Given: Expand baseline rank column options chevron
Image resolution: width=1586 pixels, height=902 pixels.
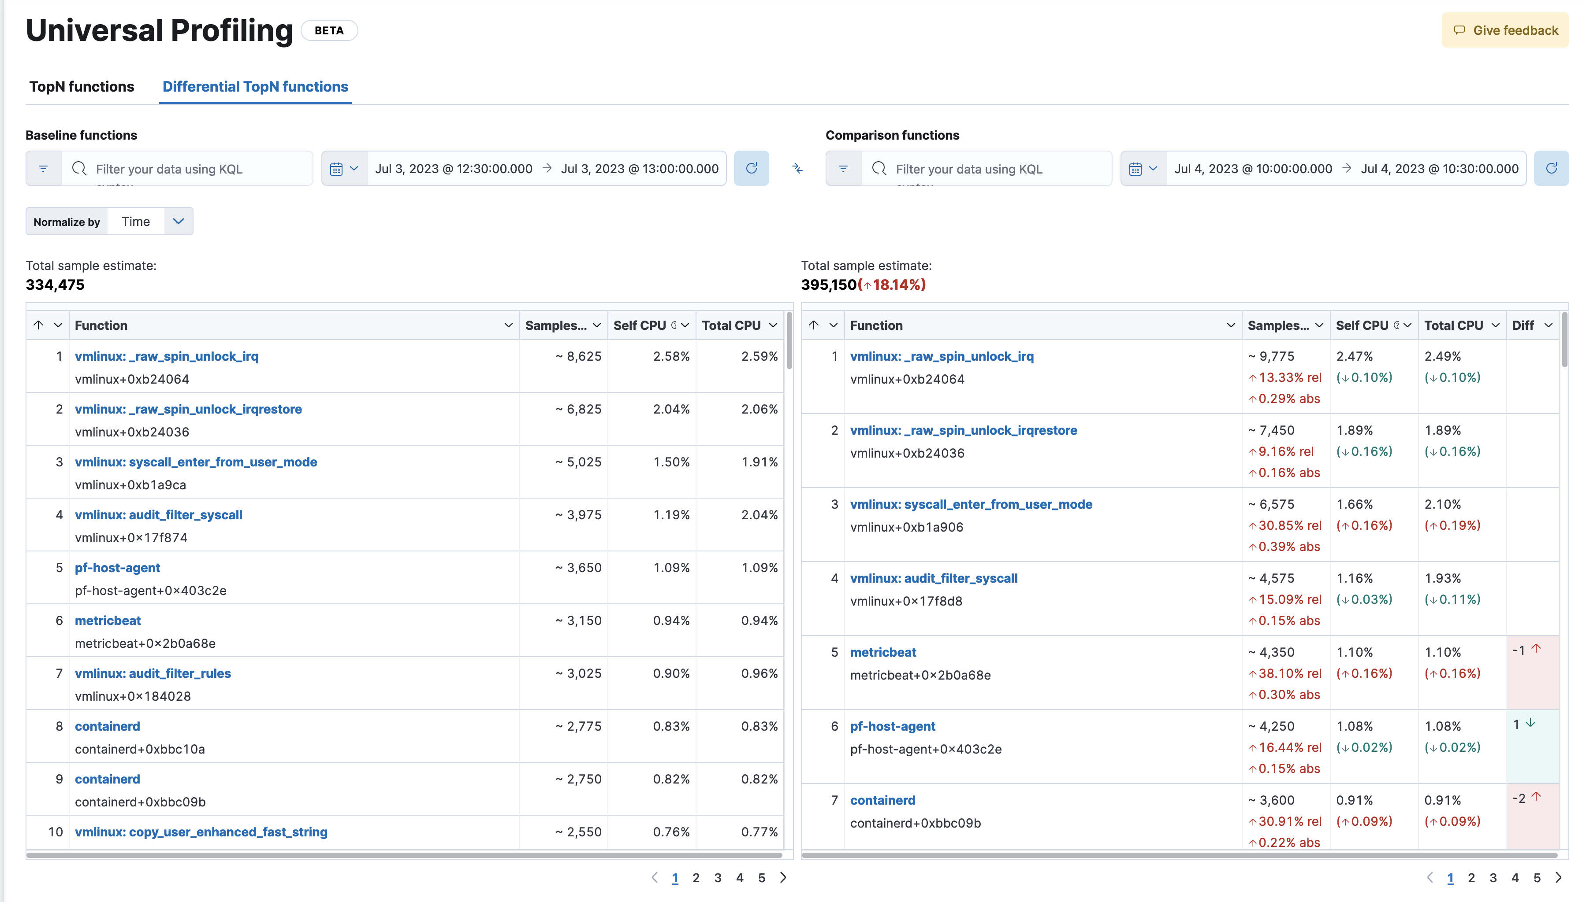Looking at the screenshot, I should (x=58, y=325).
